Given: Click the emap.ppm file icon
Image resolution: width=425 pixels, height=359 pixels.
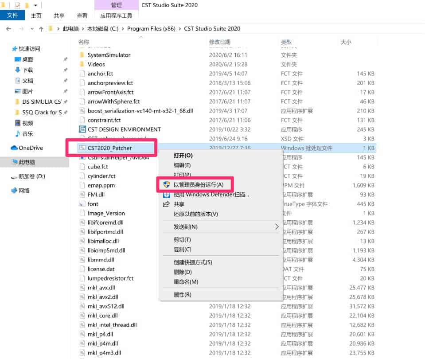Looking at the screenshot, I should (82, 185).
